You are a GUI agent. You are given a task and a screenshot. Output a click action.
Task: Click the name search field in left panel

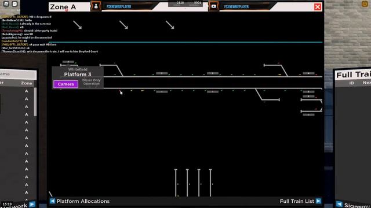coord(18,74)
